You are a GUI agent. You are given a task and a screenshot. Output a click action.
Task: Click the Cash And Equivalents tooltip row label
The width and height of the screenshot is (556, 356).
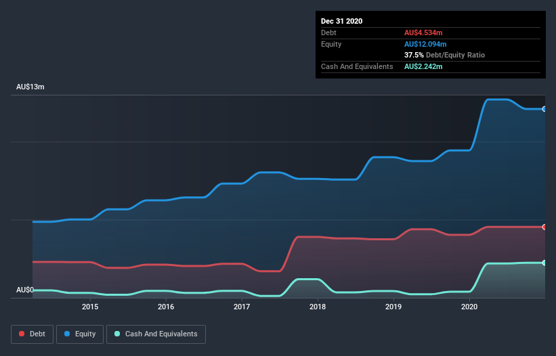(357, 66)
